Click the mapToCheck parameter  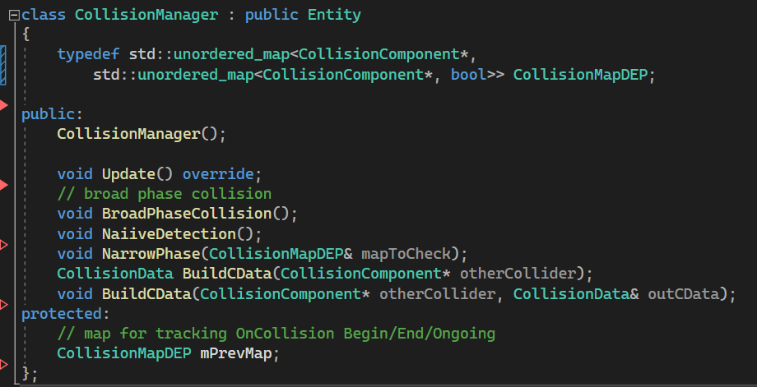click(406, 254)
